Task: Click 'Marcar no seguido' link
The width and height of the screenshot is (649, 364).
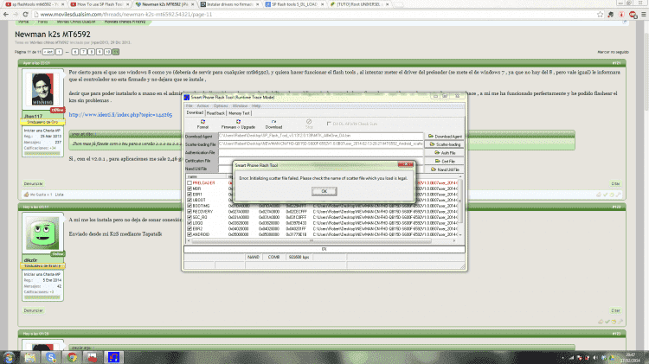Action: point(613,52)
